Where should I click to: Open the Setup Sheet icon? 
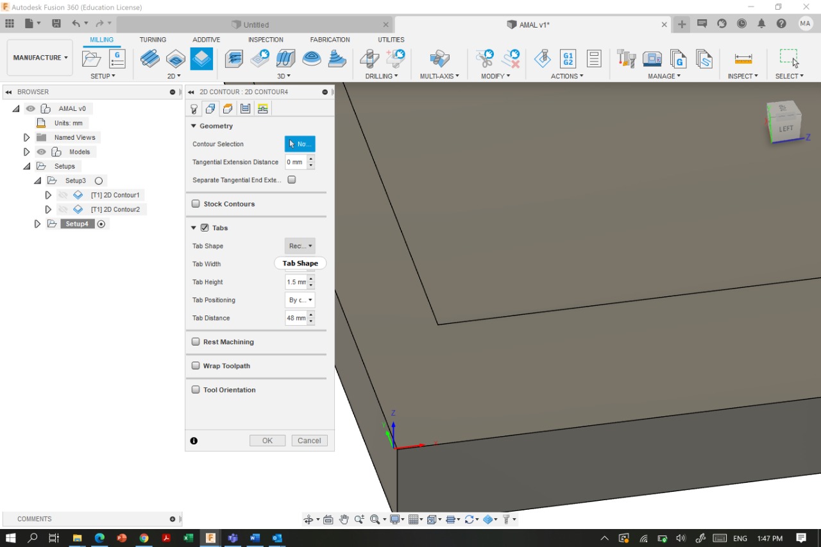click(594, 59)
